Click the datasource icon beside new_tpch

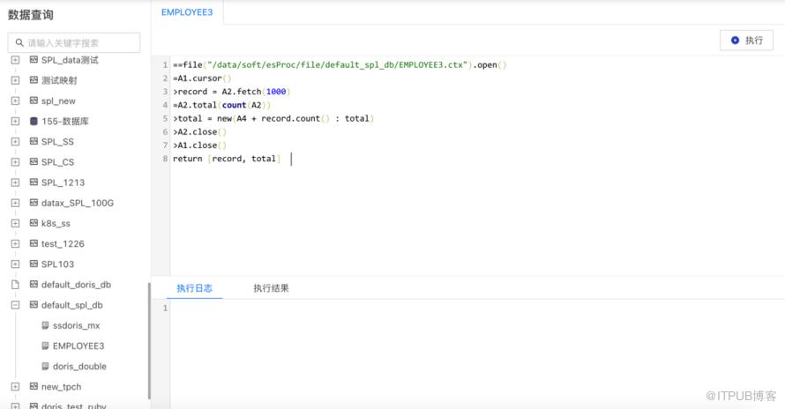(x=34, y=387)
